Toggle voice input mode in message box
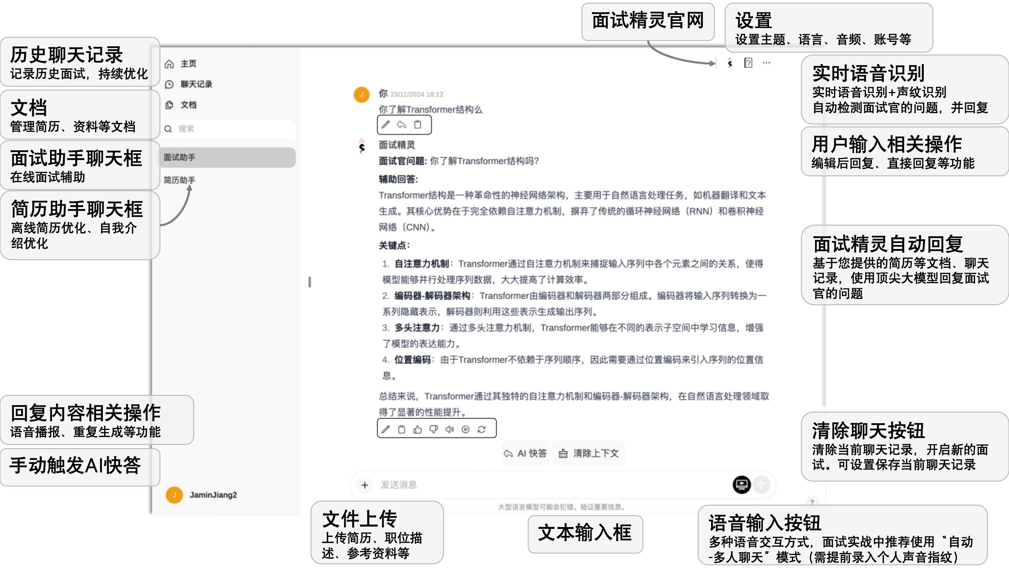The height and width of the screenshot is (568, 1009). 741,485
